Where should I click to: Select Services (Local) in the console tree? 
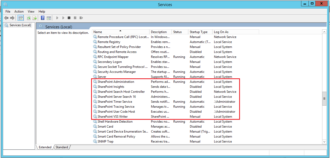click(18, 25)
